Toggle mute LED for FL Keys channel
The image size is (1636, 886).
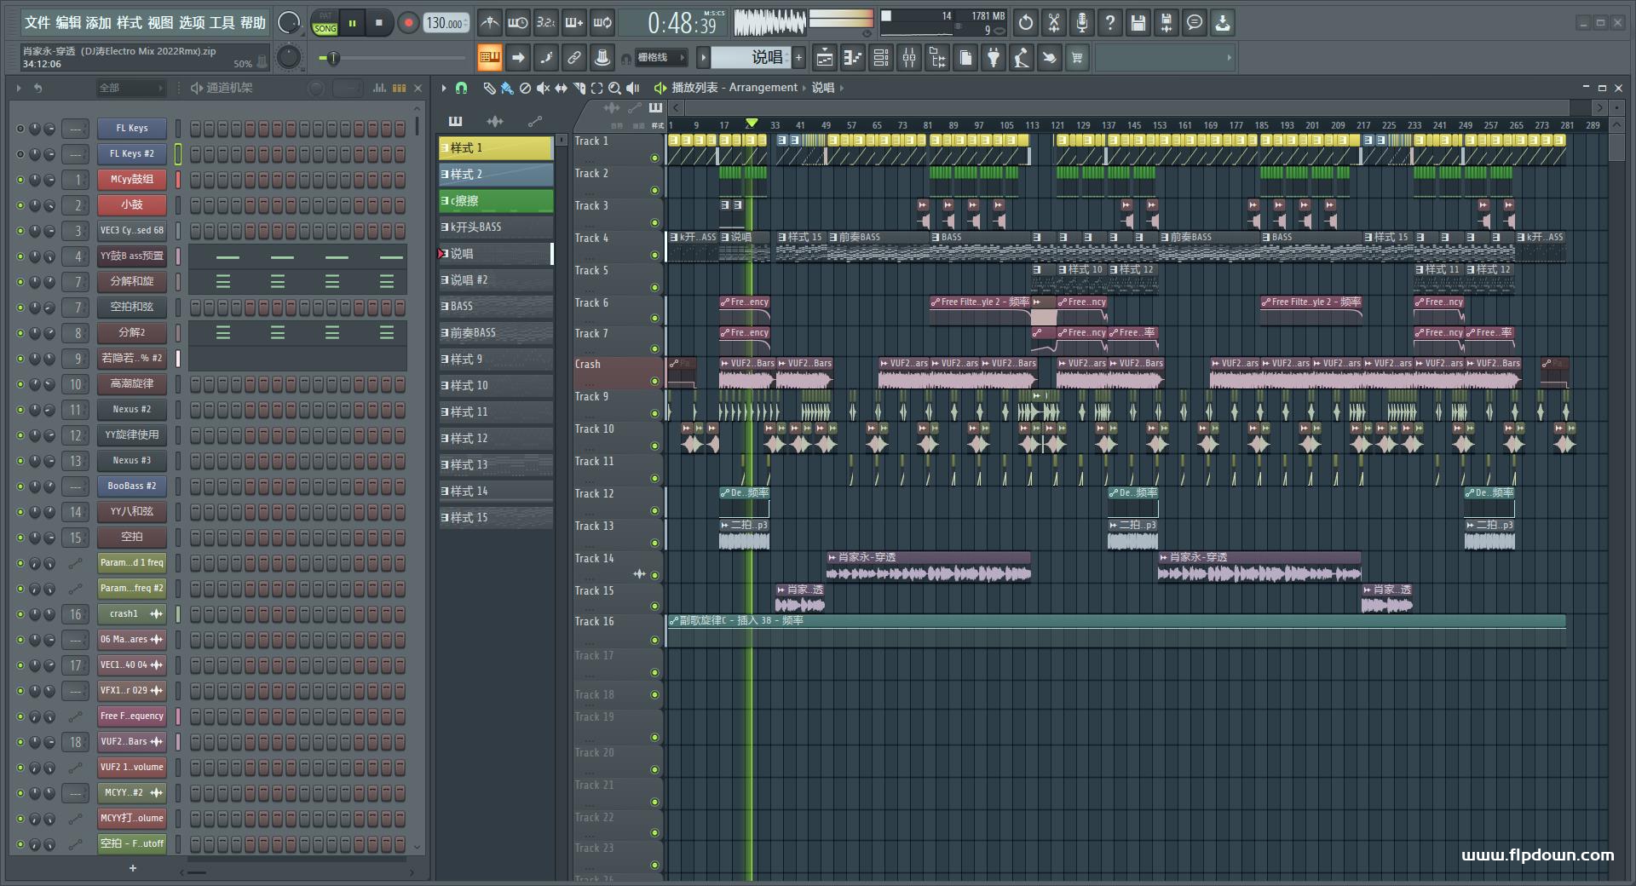click(20, 129)
